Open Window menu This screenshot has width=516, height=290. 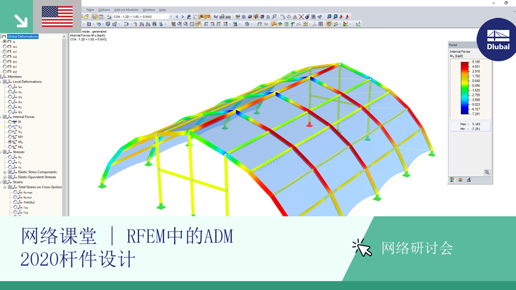(149, 10)
